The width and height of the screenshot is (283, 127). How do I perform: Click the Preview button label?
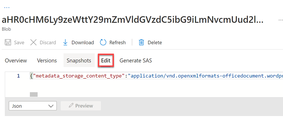(x=84, y=106)
